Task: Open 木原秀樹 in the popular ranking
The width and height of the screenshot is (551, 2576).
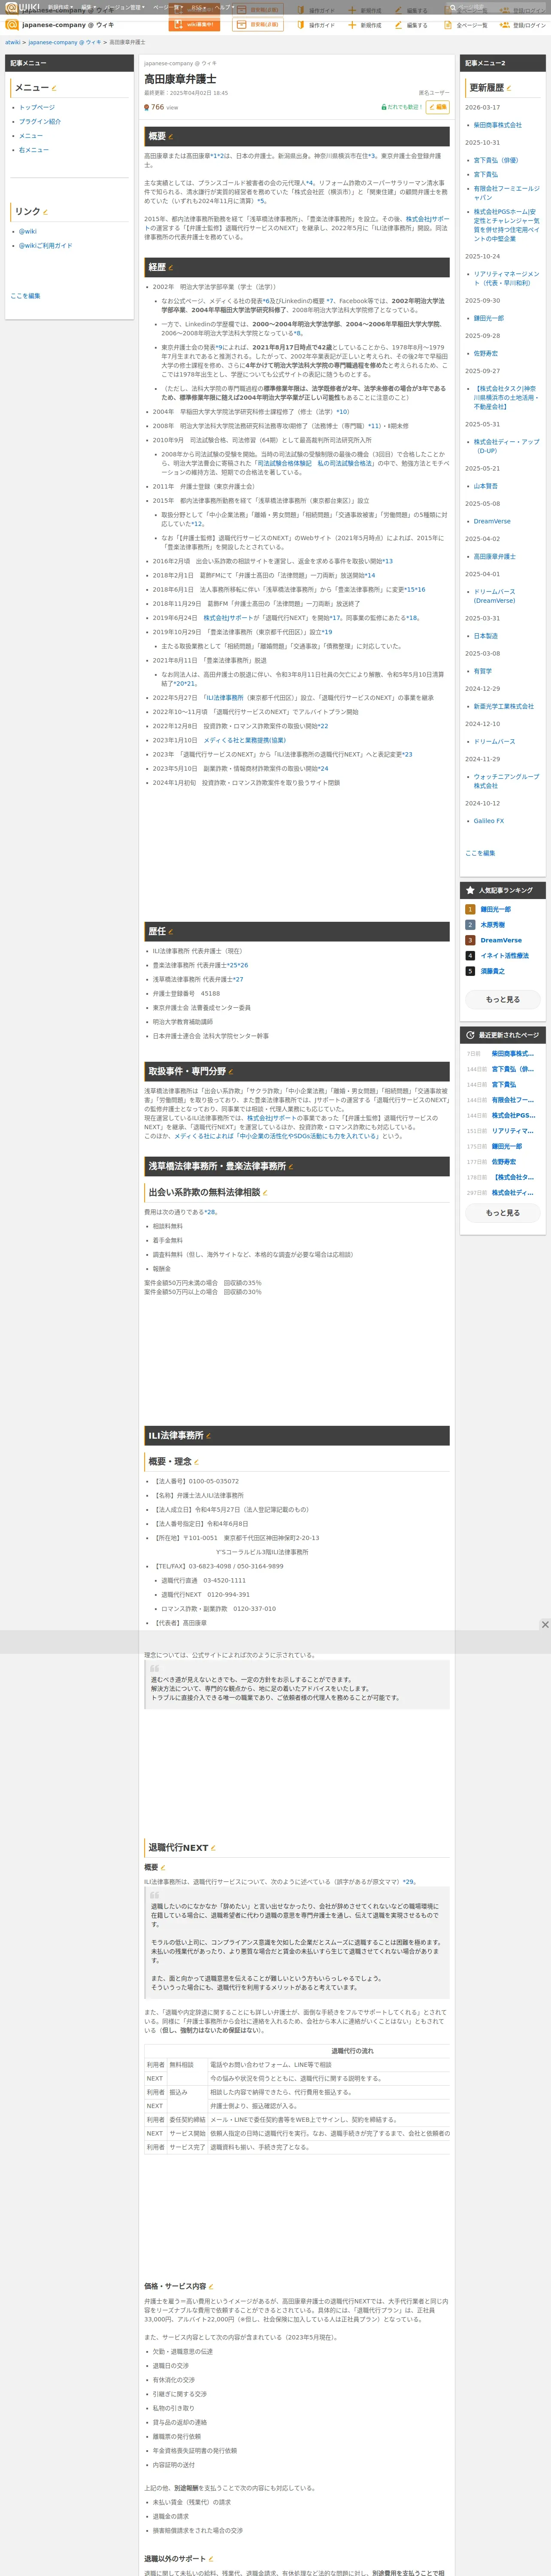Action: [493, 925]
